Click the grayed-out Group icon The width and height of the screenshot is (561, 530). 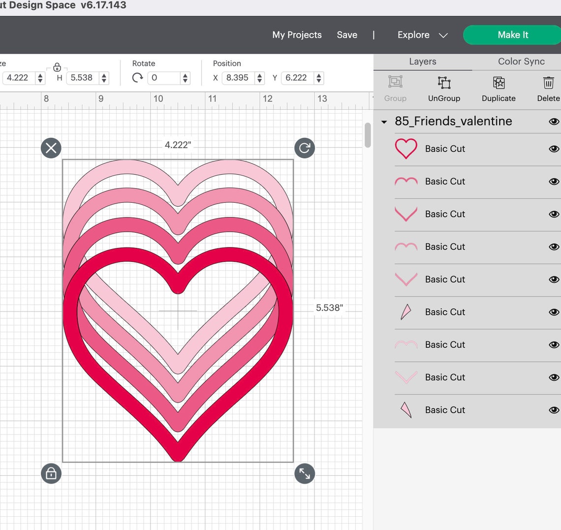coord(395,89)
